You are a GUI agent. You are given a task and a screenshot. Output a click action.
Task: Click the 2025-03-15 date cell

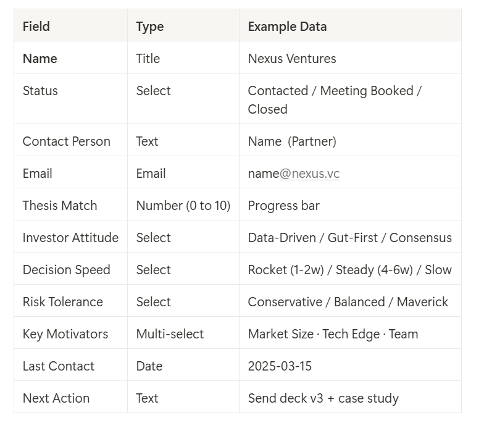280,366
